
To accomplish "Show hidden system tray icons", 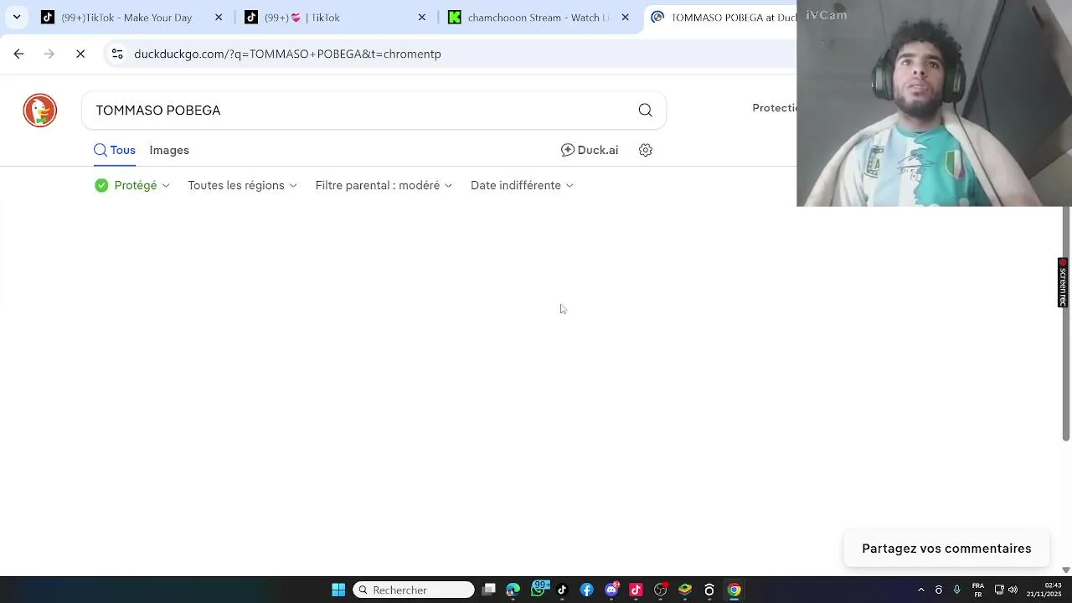I will 921,590.
